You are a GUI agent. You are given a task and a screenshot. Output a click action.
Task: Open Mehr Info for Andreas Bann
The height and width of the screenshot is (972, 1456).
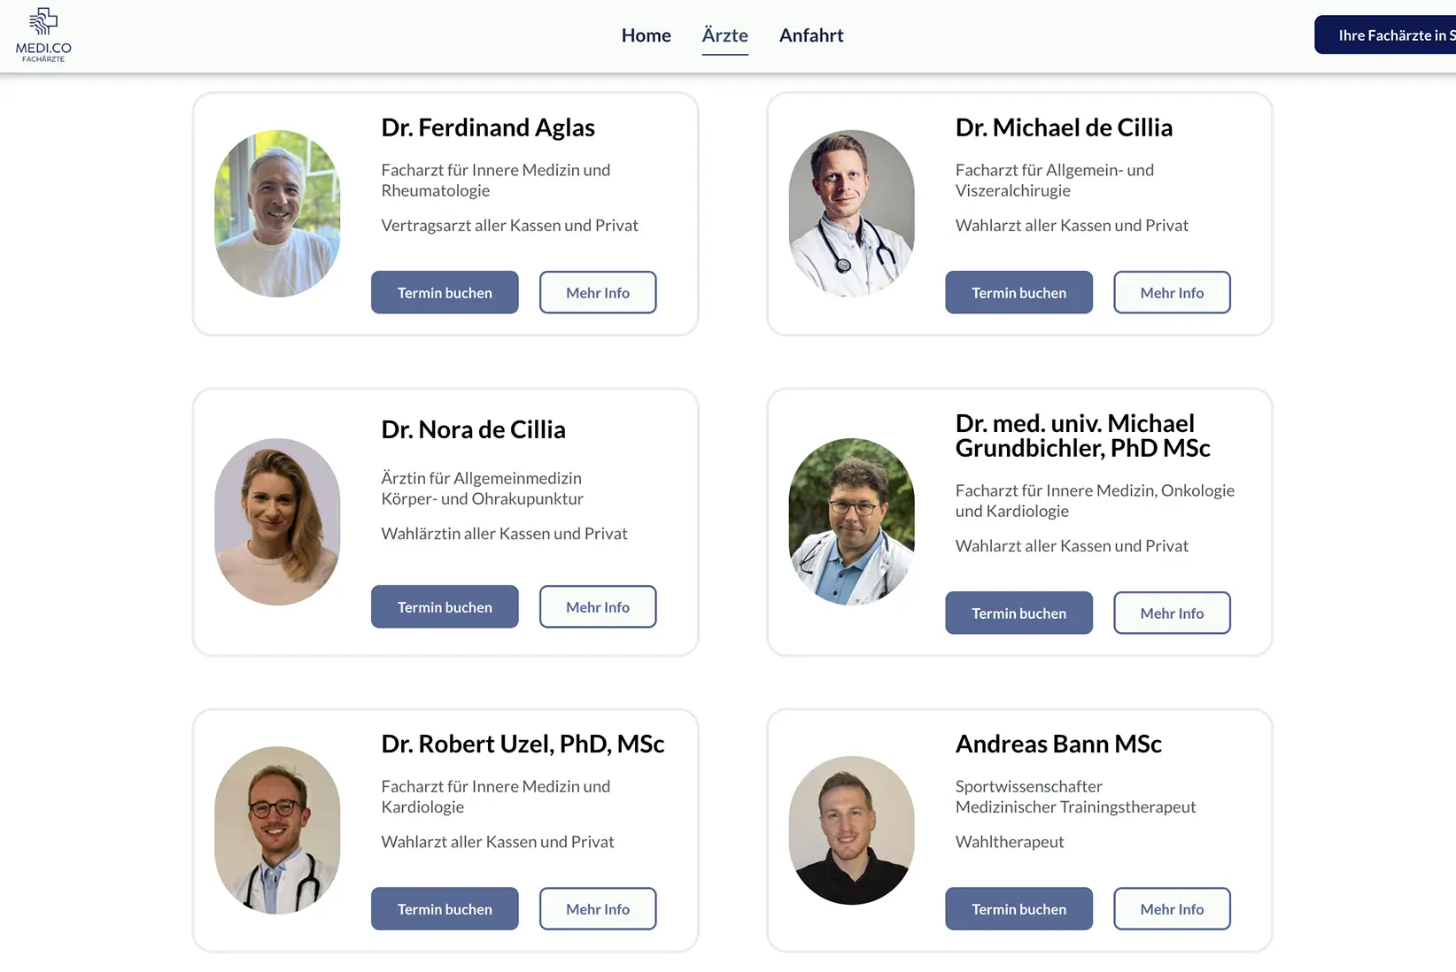pos(1172,909)
